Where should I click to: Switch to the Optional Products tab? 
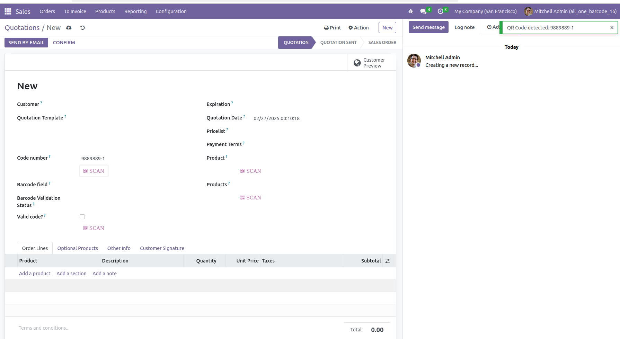click(x=78, y=248)
